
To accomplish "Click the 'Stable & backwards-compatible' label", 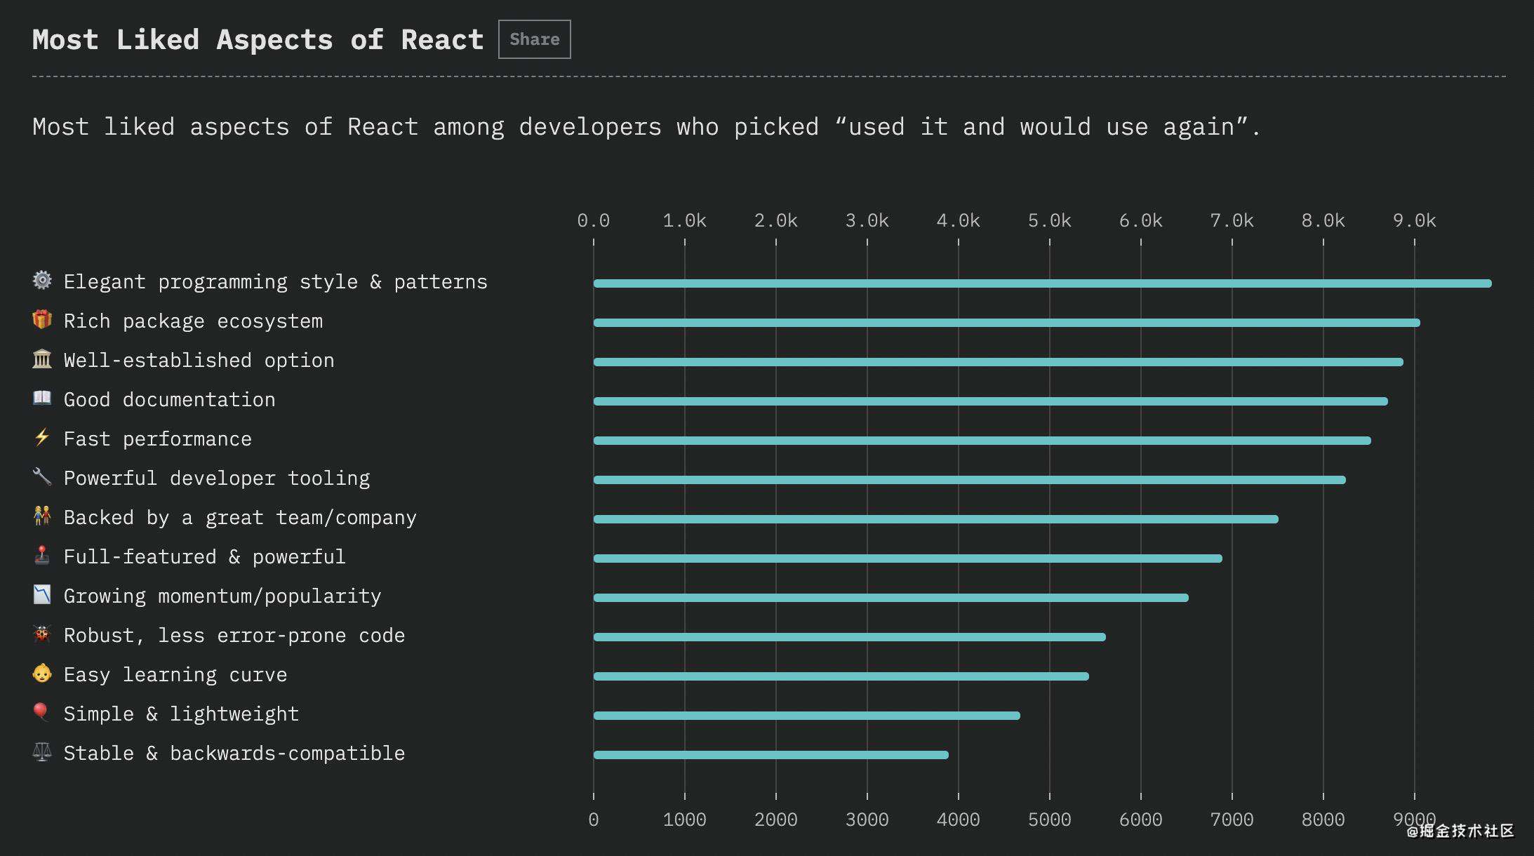I will [x=234, y=754].
